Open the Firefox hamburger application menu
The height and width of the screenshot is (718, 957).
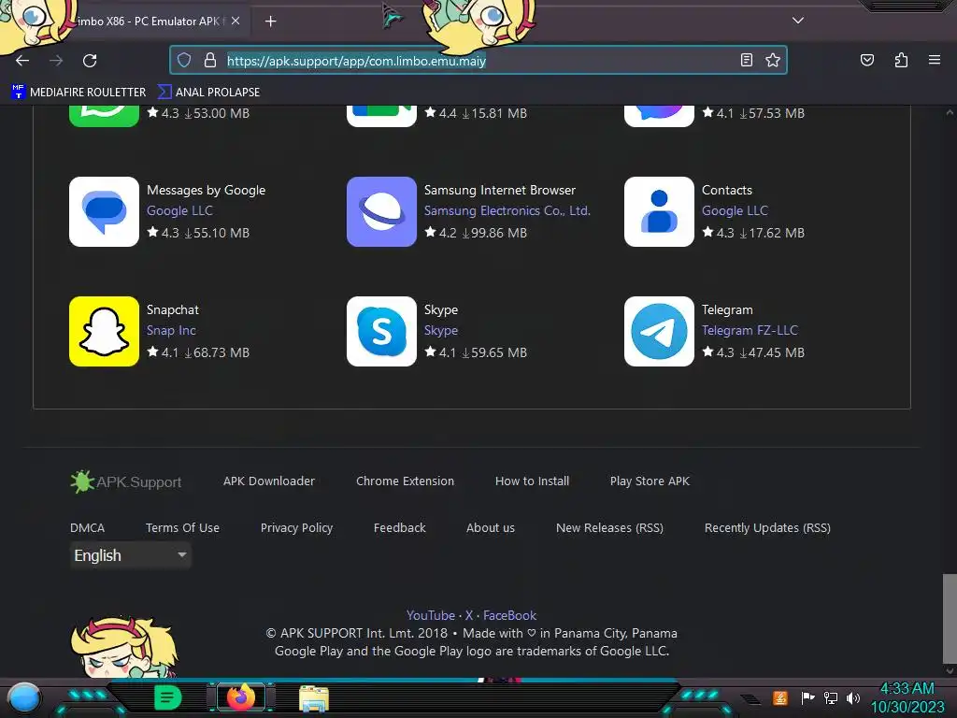(x=935, y=60)
